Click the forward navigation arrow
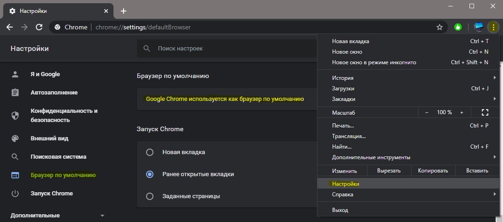 pyautogui.click(x=24, y=27)
